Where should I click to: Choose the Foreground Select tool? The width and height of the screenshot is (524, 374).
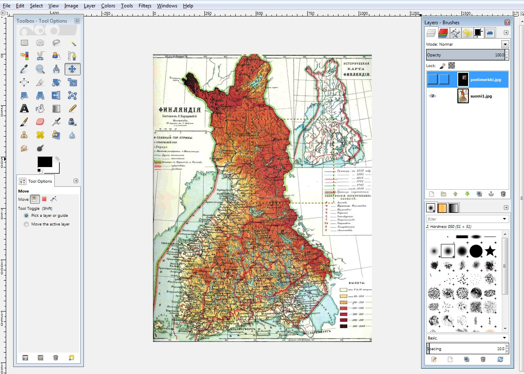click(x=56, y=56)
